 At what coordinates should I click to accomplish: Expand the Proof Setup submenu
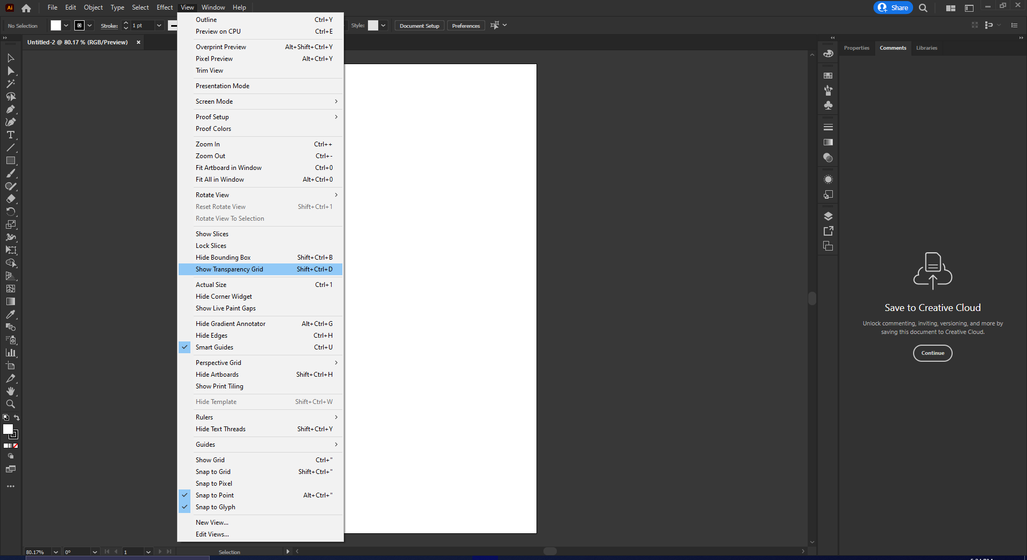[260, 117]
